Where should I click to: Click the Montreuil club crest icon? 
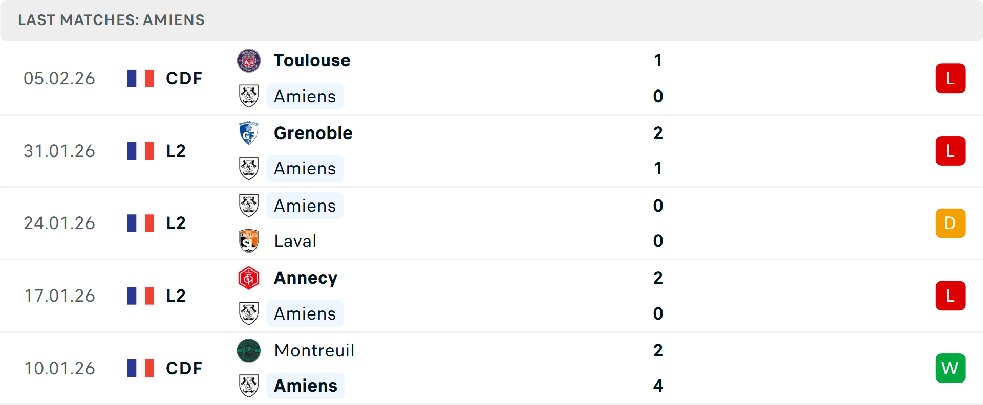[x=249, y=351]
